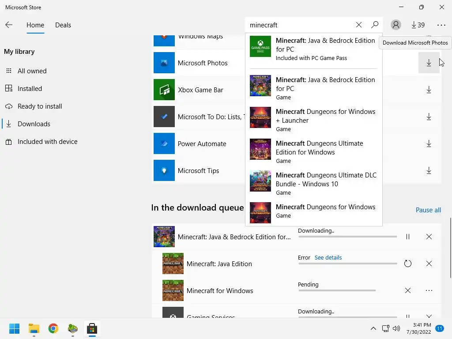Open Windows Start menu

(x=14, y=328)
